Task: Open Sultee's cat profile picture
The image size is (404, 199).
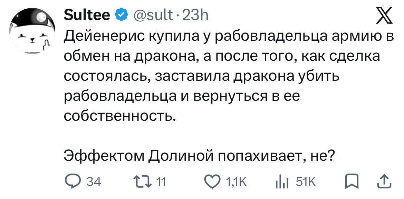Action: click(33, 32)
